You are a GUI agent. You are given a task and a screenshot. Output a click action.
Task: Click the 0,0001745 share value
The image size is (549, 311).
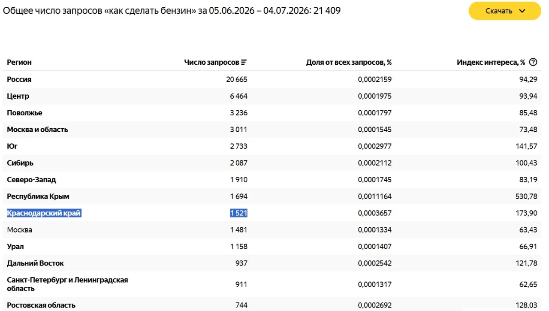click(x=375, y=180)
